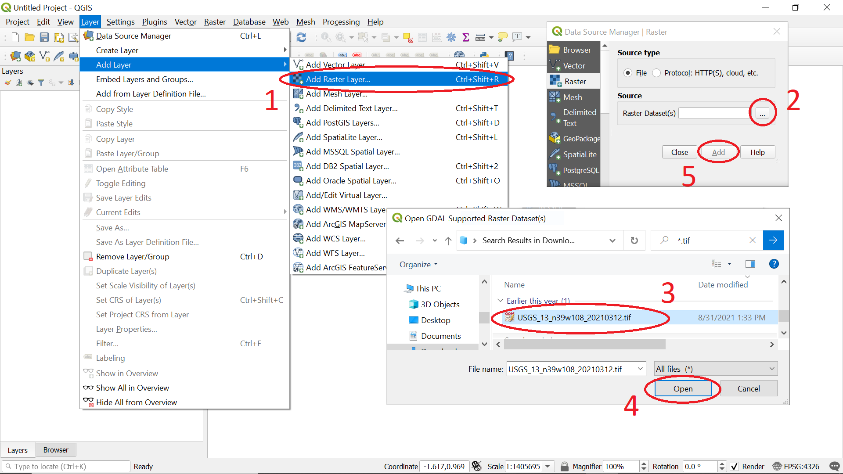Open the Python console icon
Viewport: 843px width, 474px height.
coord(484,55)
